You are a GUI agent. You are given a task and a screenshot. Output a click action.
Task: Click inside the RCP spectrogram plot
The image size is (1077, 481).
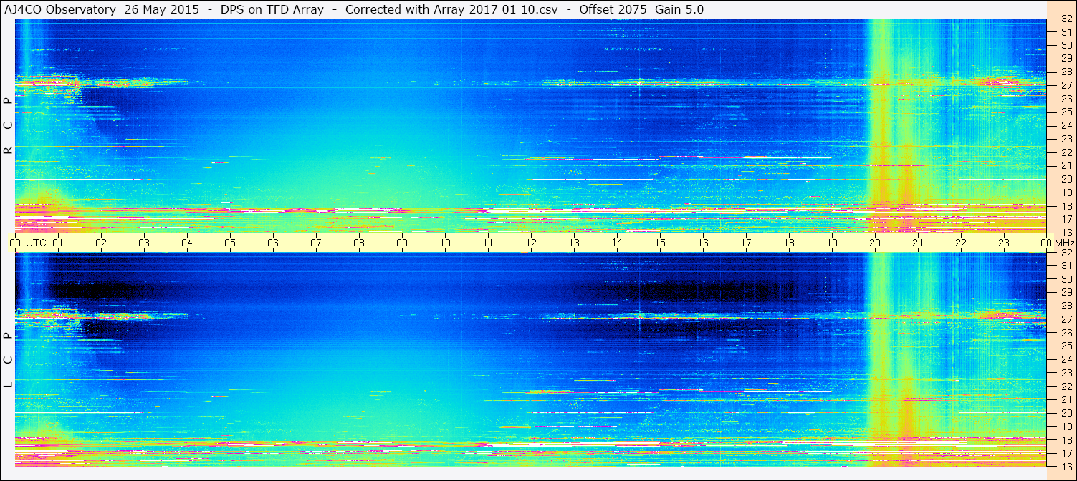coord(530,126)
